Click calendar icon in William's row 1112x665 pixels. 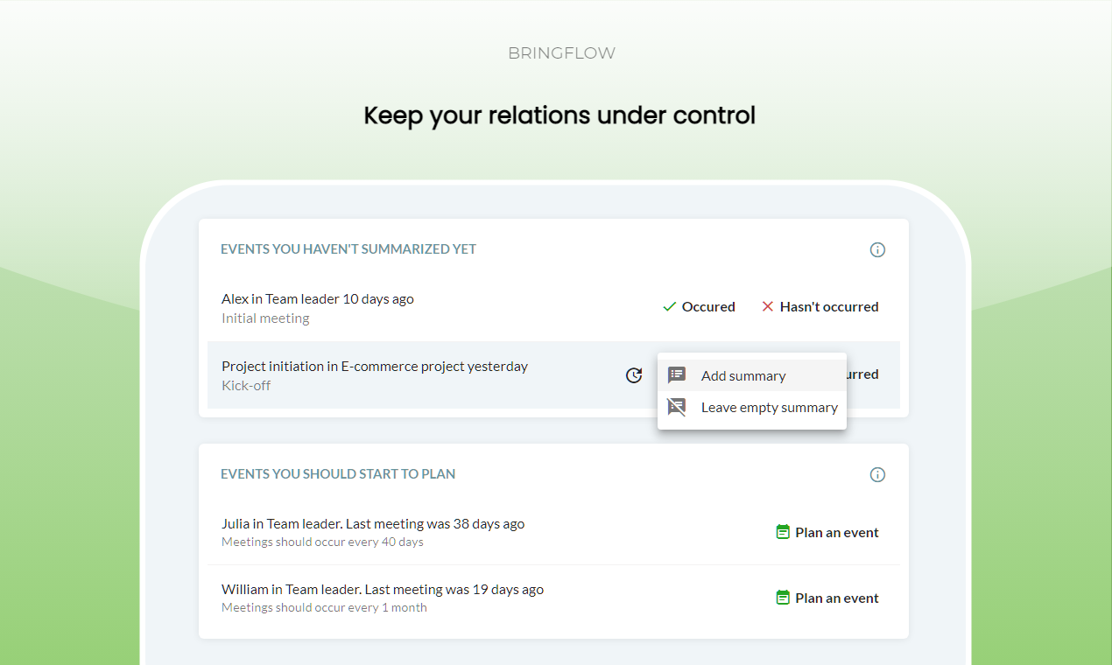783,598
